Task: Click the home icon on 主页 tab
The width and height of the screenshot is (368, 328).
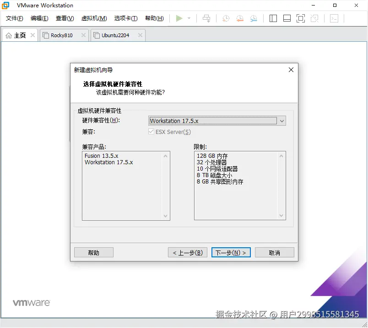Action: click(9, 35)
